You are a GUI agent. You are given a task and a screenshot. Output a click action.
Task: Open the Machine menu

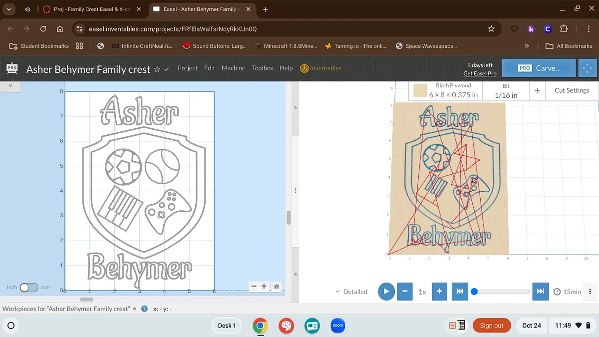pos(233,68)
